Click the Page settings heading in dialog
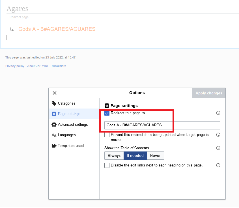 (x=124, y=106)
